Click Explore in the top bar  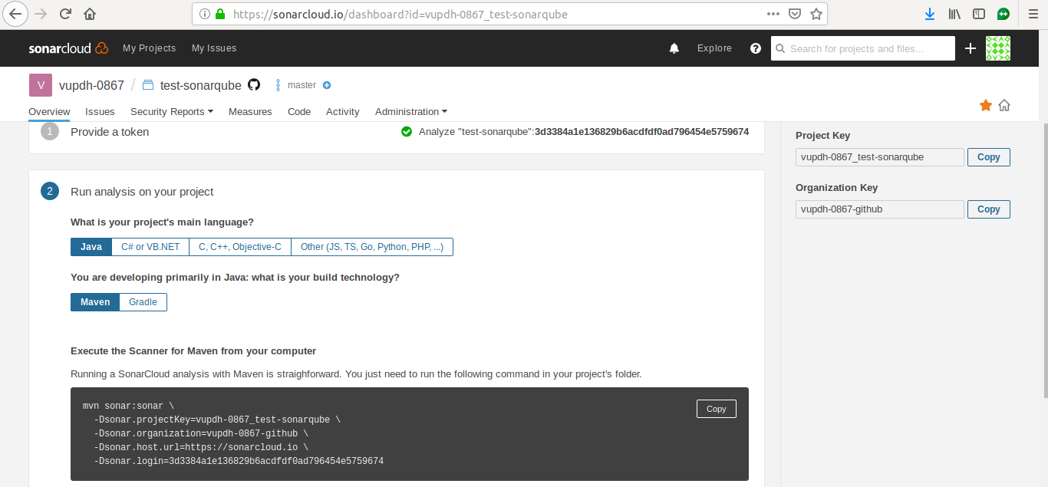714,48
